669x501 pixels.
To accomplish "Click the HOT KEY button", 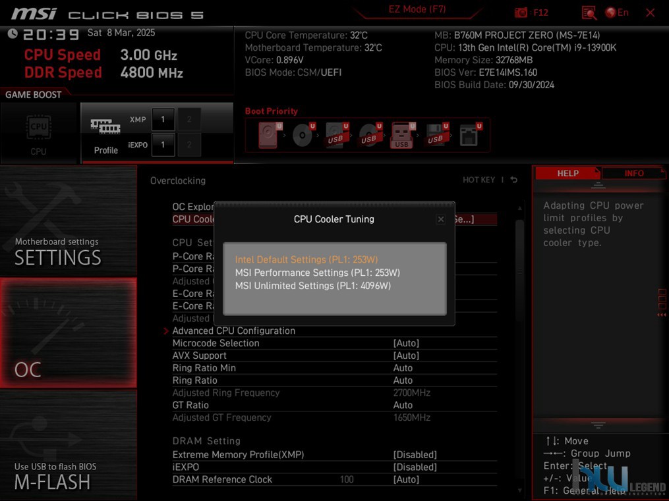I will pos(479,180).
